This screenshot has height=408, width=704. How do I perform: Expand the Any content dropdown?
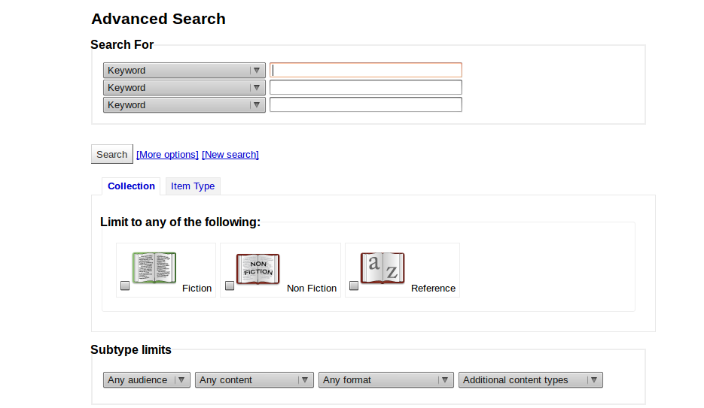254,380
